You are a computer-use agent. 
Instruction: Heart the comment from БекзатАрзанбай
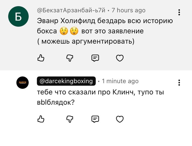(x=120, y=58)
